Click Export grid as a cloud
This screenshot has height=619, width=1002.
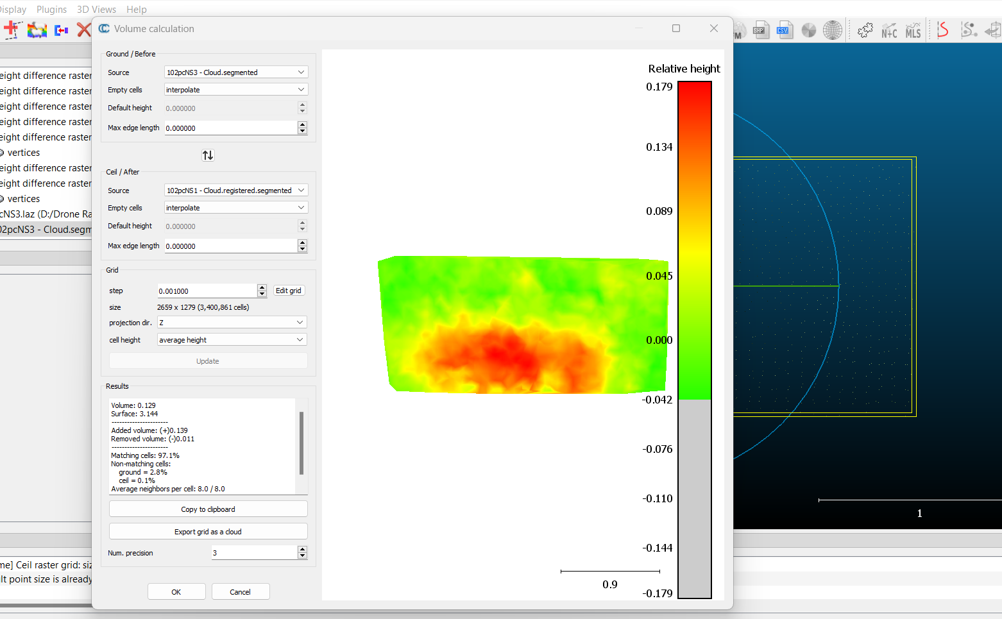coord(208,531)
